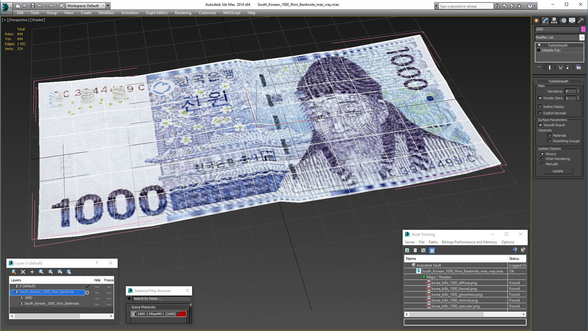Click the Perspective viewport label
The image size is (588, 331).
click(19, 20)
